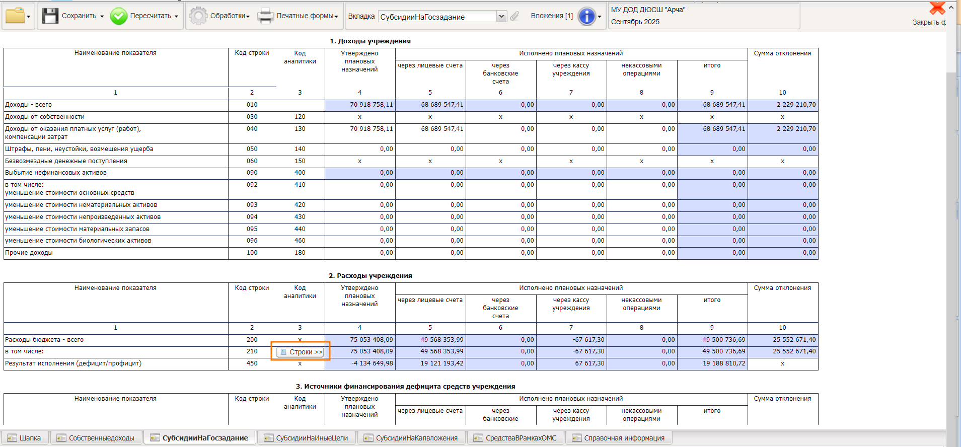Click the folder icon in the toolbar
961x447 pixels.
click(15, 16)
